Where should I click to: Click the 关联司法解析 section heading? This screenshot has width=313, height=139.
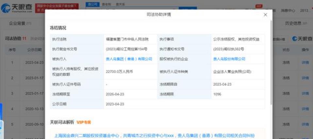click(62, 122)
